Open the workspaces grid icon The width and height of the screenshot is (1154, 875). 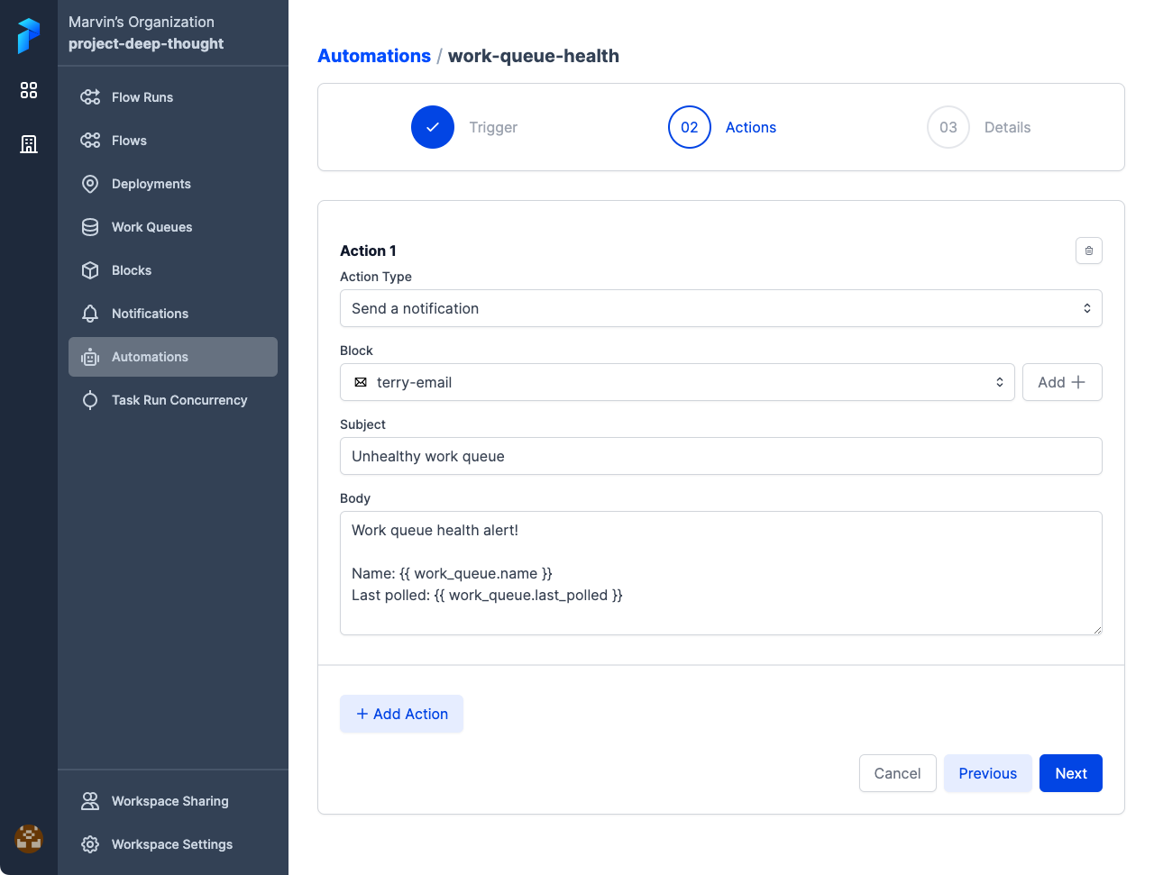pos(29,90)
